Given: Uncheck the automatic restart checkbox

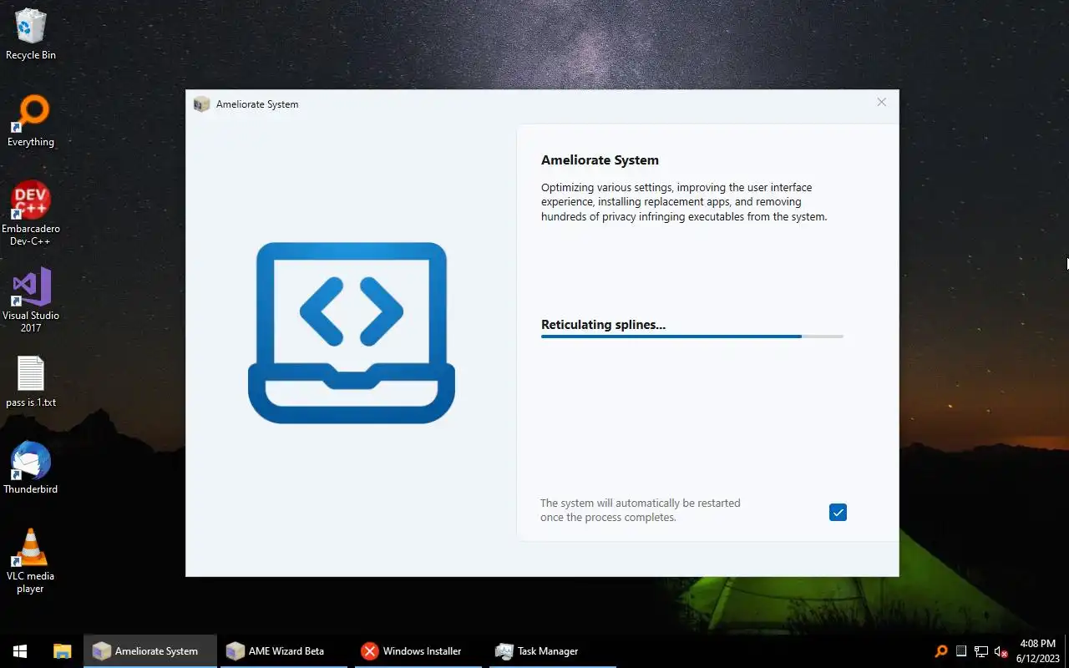Looking at the screenshot, I should [838, 512].
